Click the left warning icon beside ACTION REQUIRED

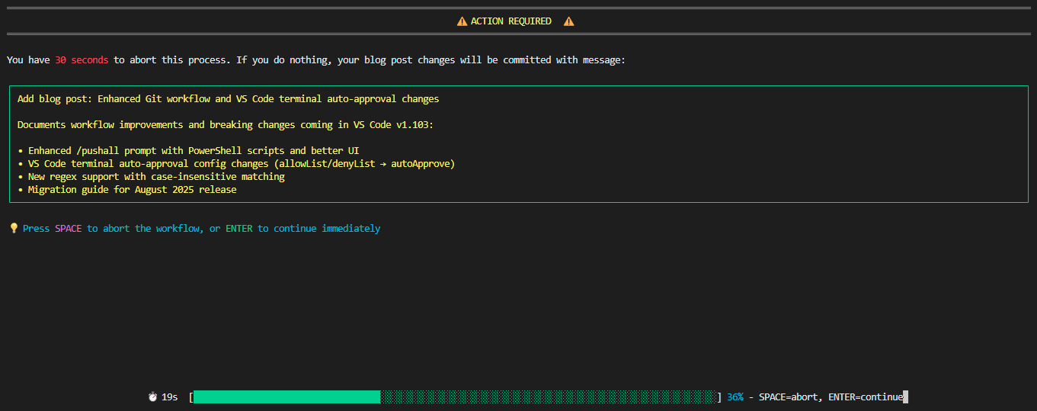462,21
